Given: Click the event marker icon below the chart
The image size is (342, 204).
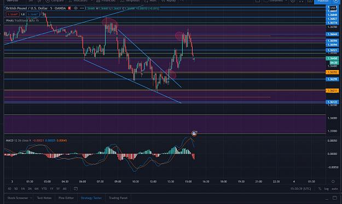Looking at the screenshot, I should pyautogui.click(x=194, y=133).
